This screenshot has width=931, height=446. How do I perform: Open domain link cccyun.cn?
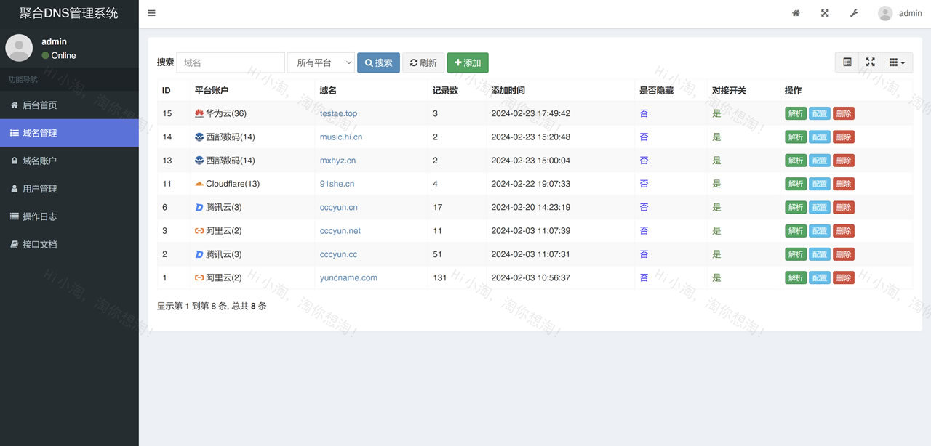pyautogui.click(x=338, y=207)
